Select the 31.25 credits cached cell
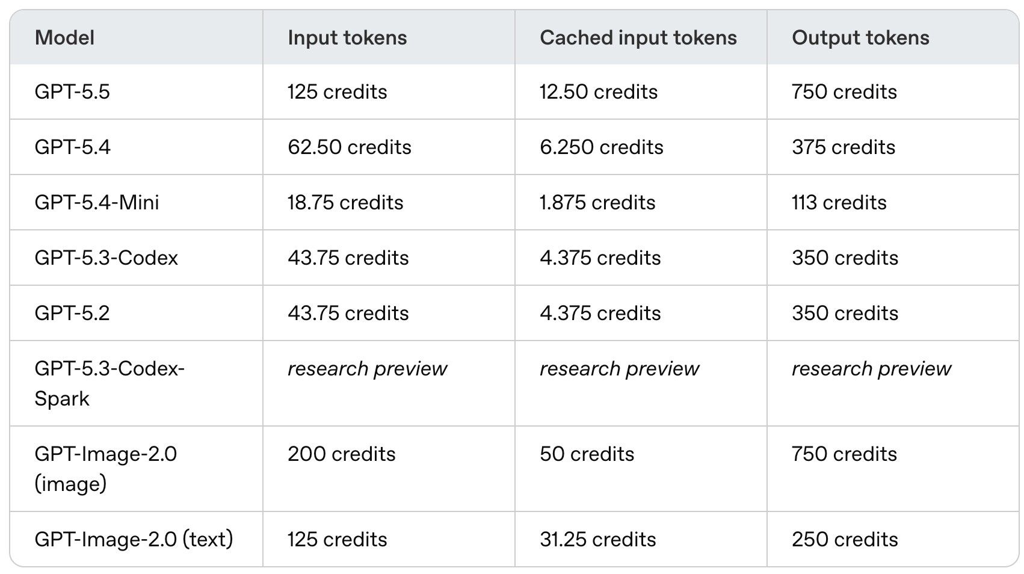 point(598,540)
